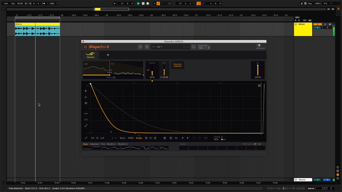The height and width of the screenshot is (192, 342).
Task: Select the BREAK clip title bar
Action: click(38, 24)
